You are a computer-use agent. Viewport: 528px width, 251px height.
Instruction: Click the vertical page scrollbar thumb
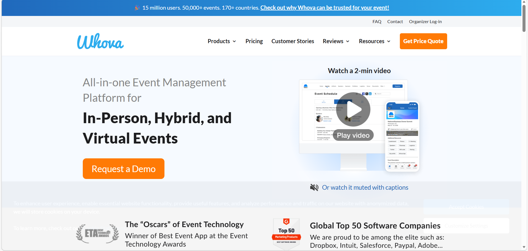point(524,18)
